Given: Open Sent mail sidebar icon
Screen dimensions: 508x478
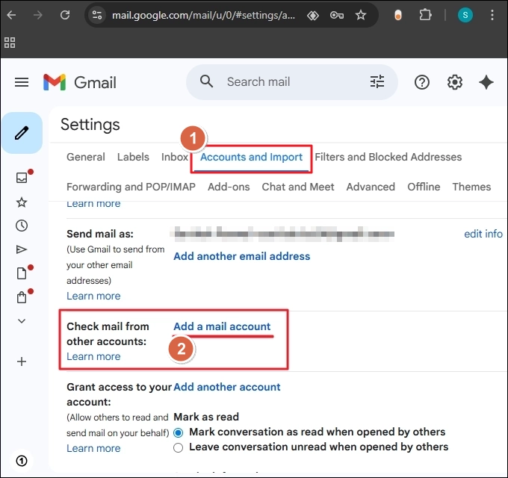Looking at the screenshot, I should coord(22,249).
